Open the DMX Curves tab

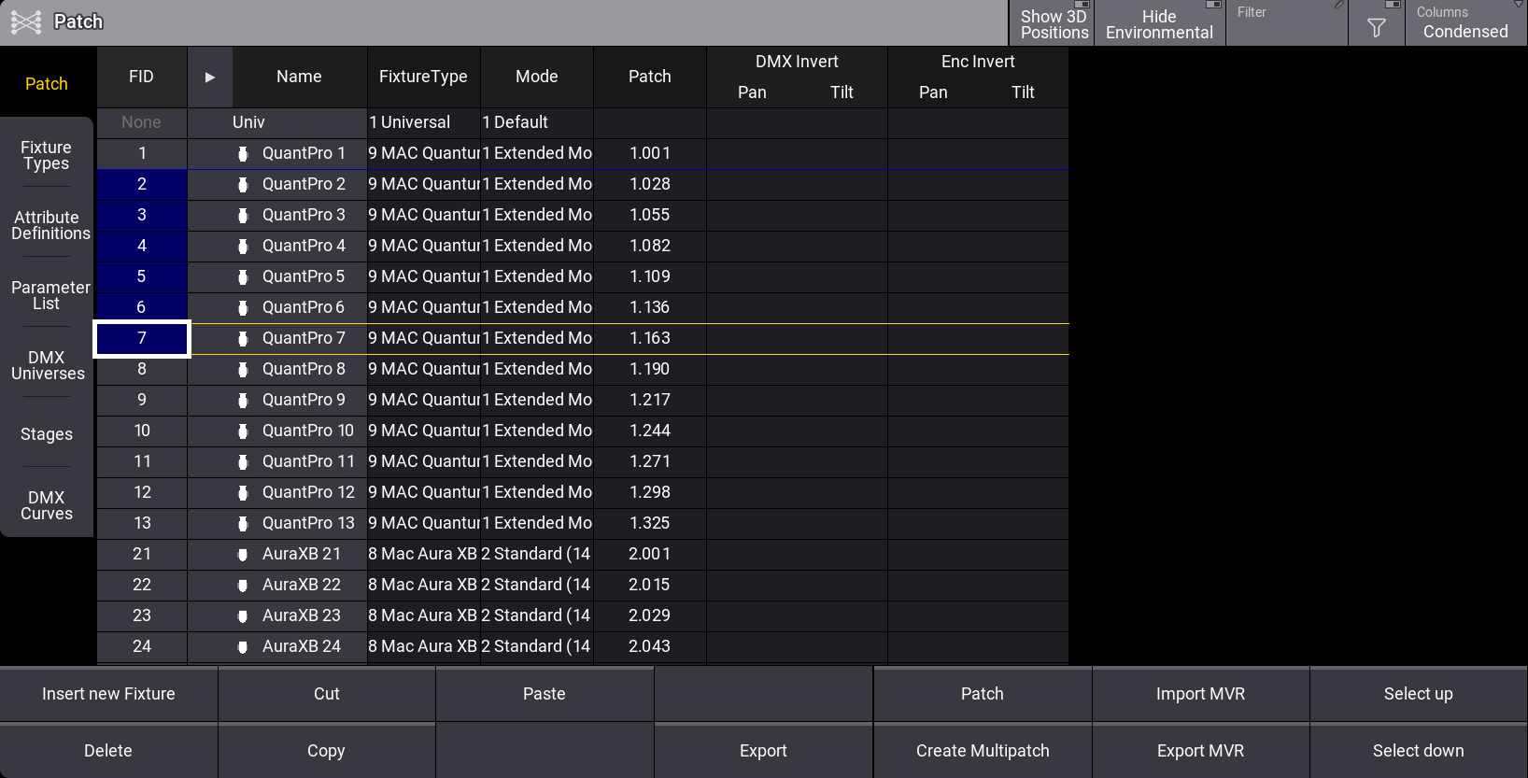pyautogui.click(x=47, y=505)
